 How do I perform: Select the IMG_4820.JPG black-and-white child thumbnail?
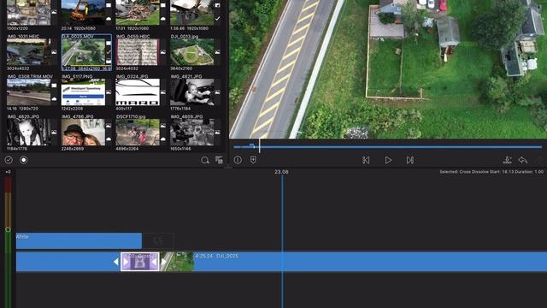click(28, 133)
